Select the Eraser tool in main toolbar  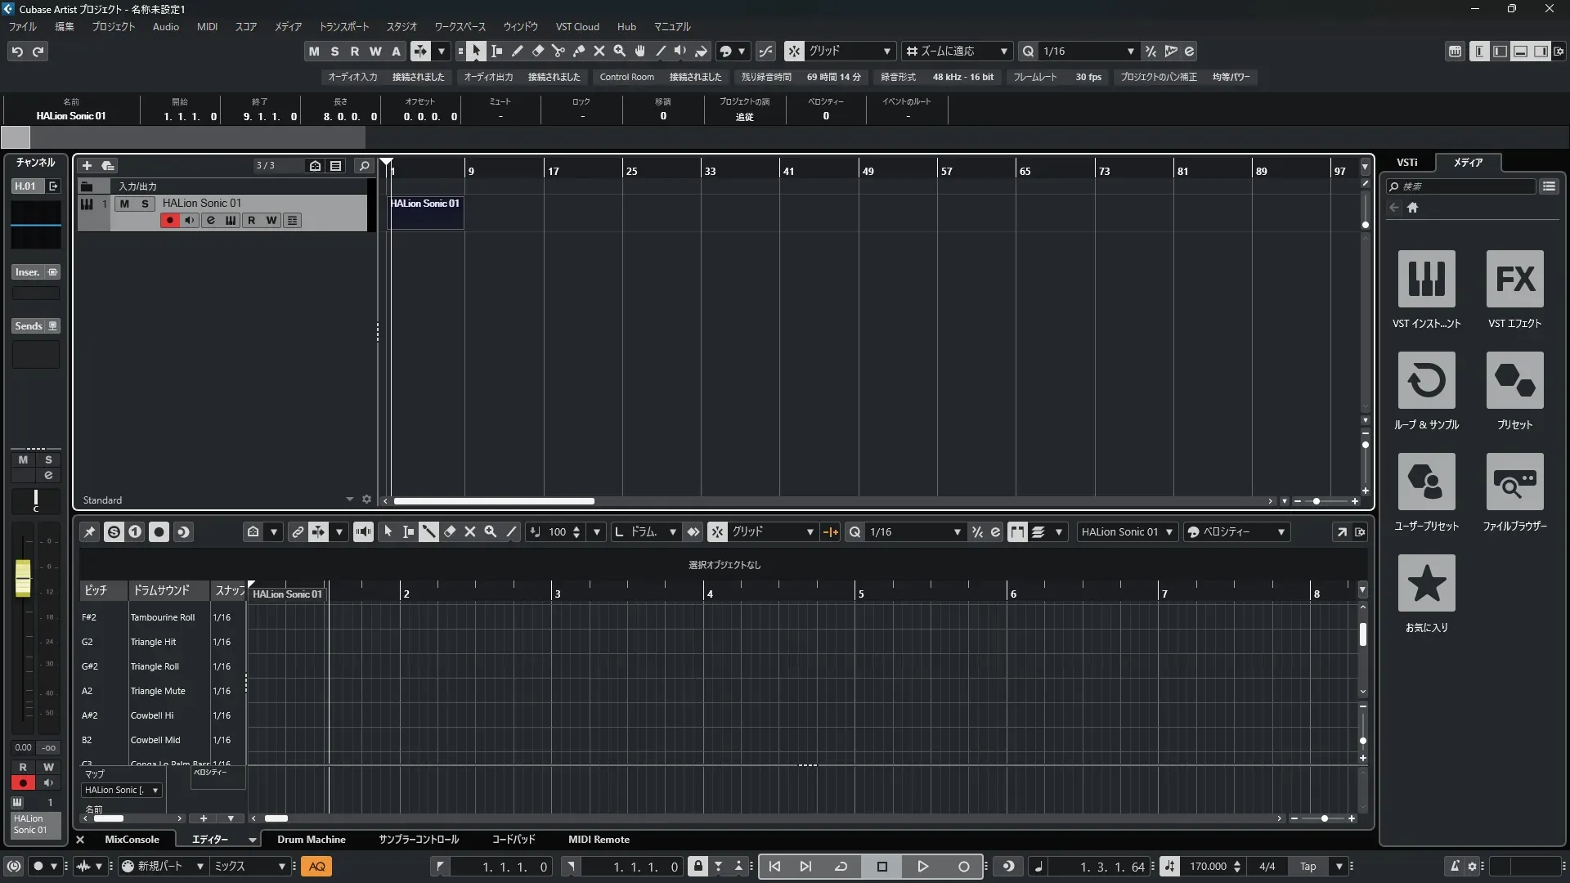(x=538, y=51)
